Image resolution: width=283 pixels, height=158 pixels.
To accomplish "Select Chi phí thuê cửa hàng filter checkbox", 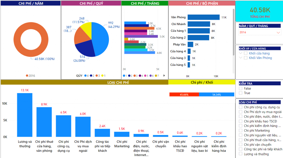I will pos(241,140).
